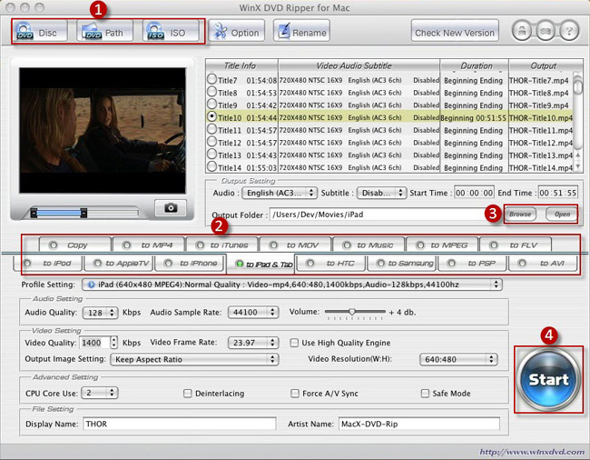Switch to the to FLV tab

(x=516, y=245)
